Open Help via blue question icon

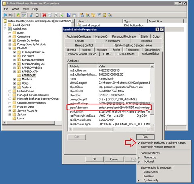click(69, 15)
